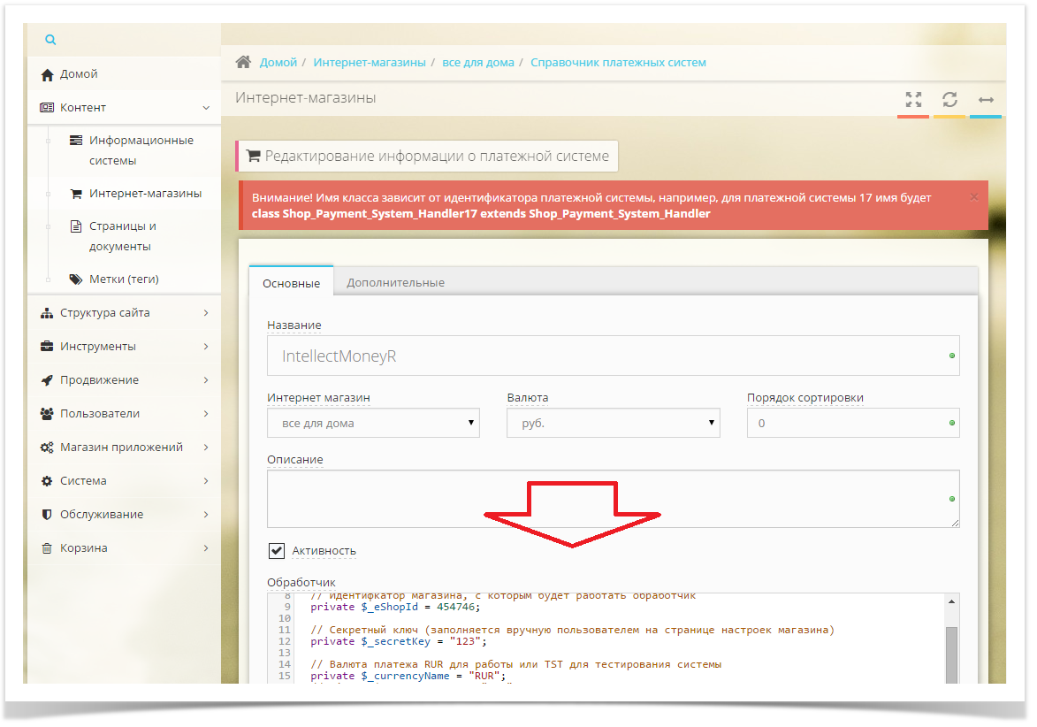Image resolution: width=1037 pixels, height=727 pixels.
Task: Open Справочник платежных систем breadcrumb link
Action: pyautogui.click(x=618, y=63)
